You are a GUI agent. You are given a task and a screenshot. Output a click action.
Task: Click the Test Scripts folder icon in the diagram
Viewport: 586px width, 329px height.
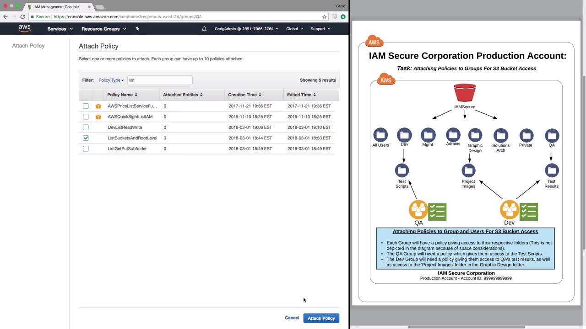point(402,170)
